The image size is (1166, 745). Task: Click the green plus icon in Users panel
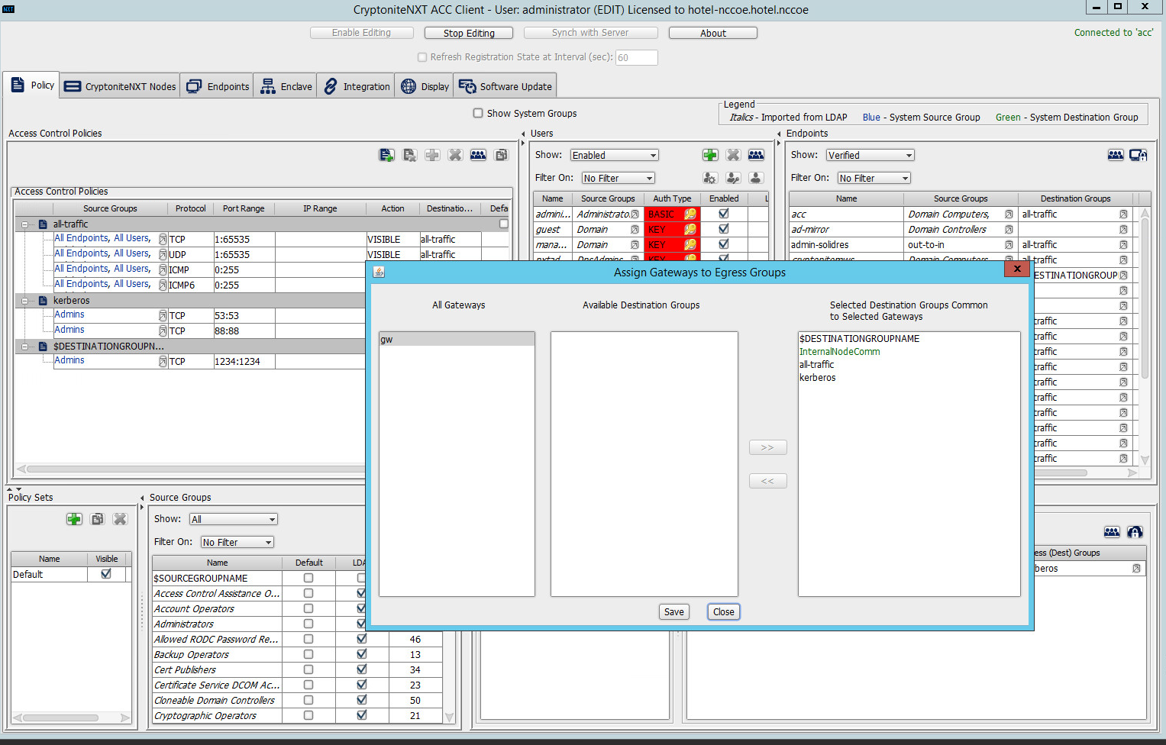[710, 155]
